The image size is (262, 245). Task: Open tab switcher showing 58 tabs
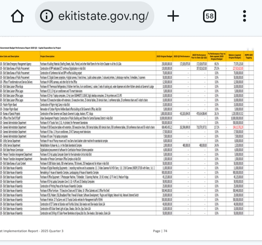tap(210, 16)
